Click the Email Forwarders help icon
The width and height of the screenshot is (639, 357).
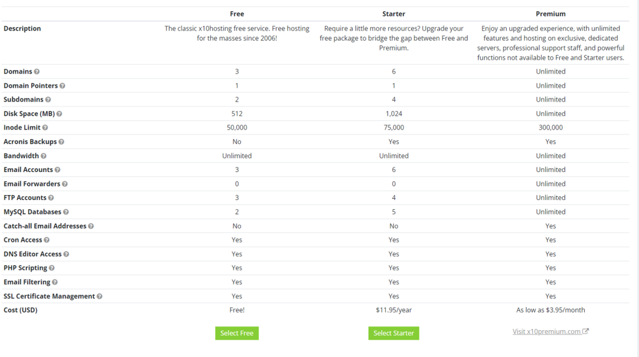pyautogui.click(x=65, y=184)
